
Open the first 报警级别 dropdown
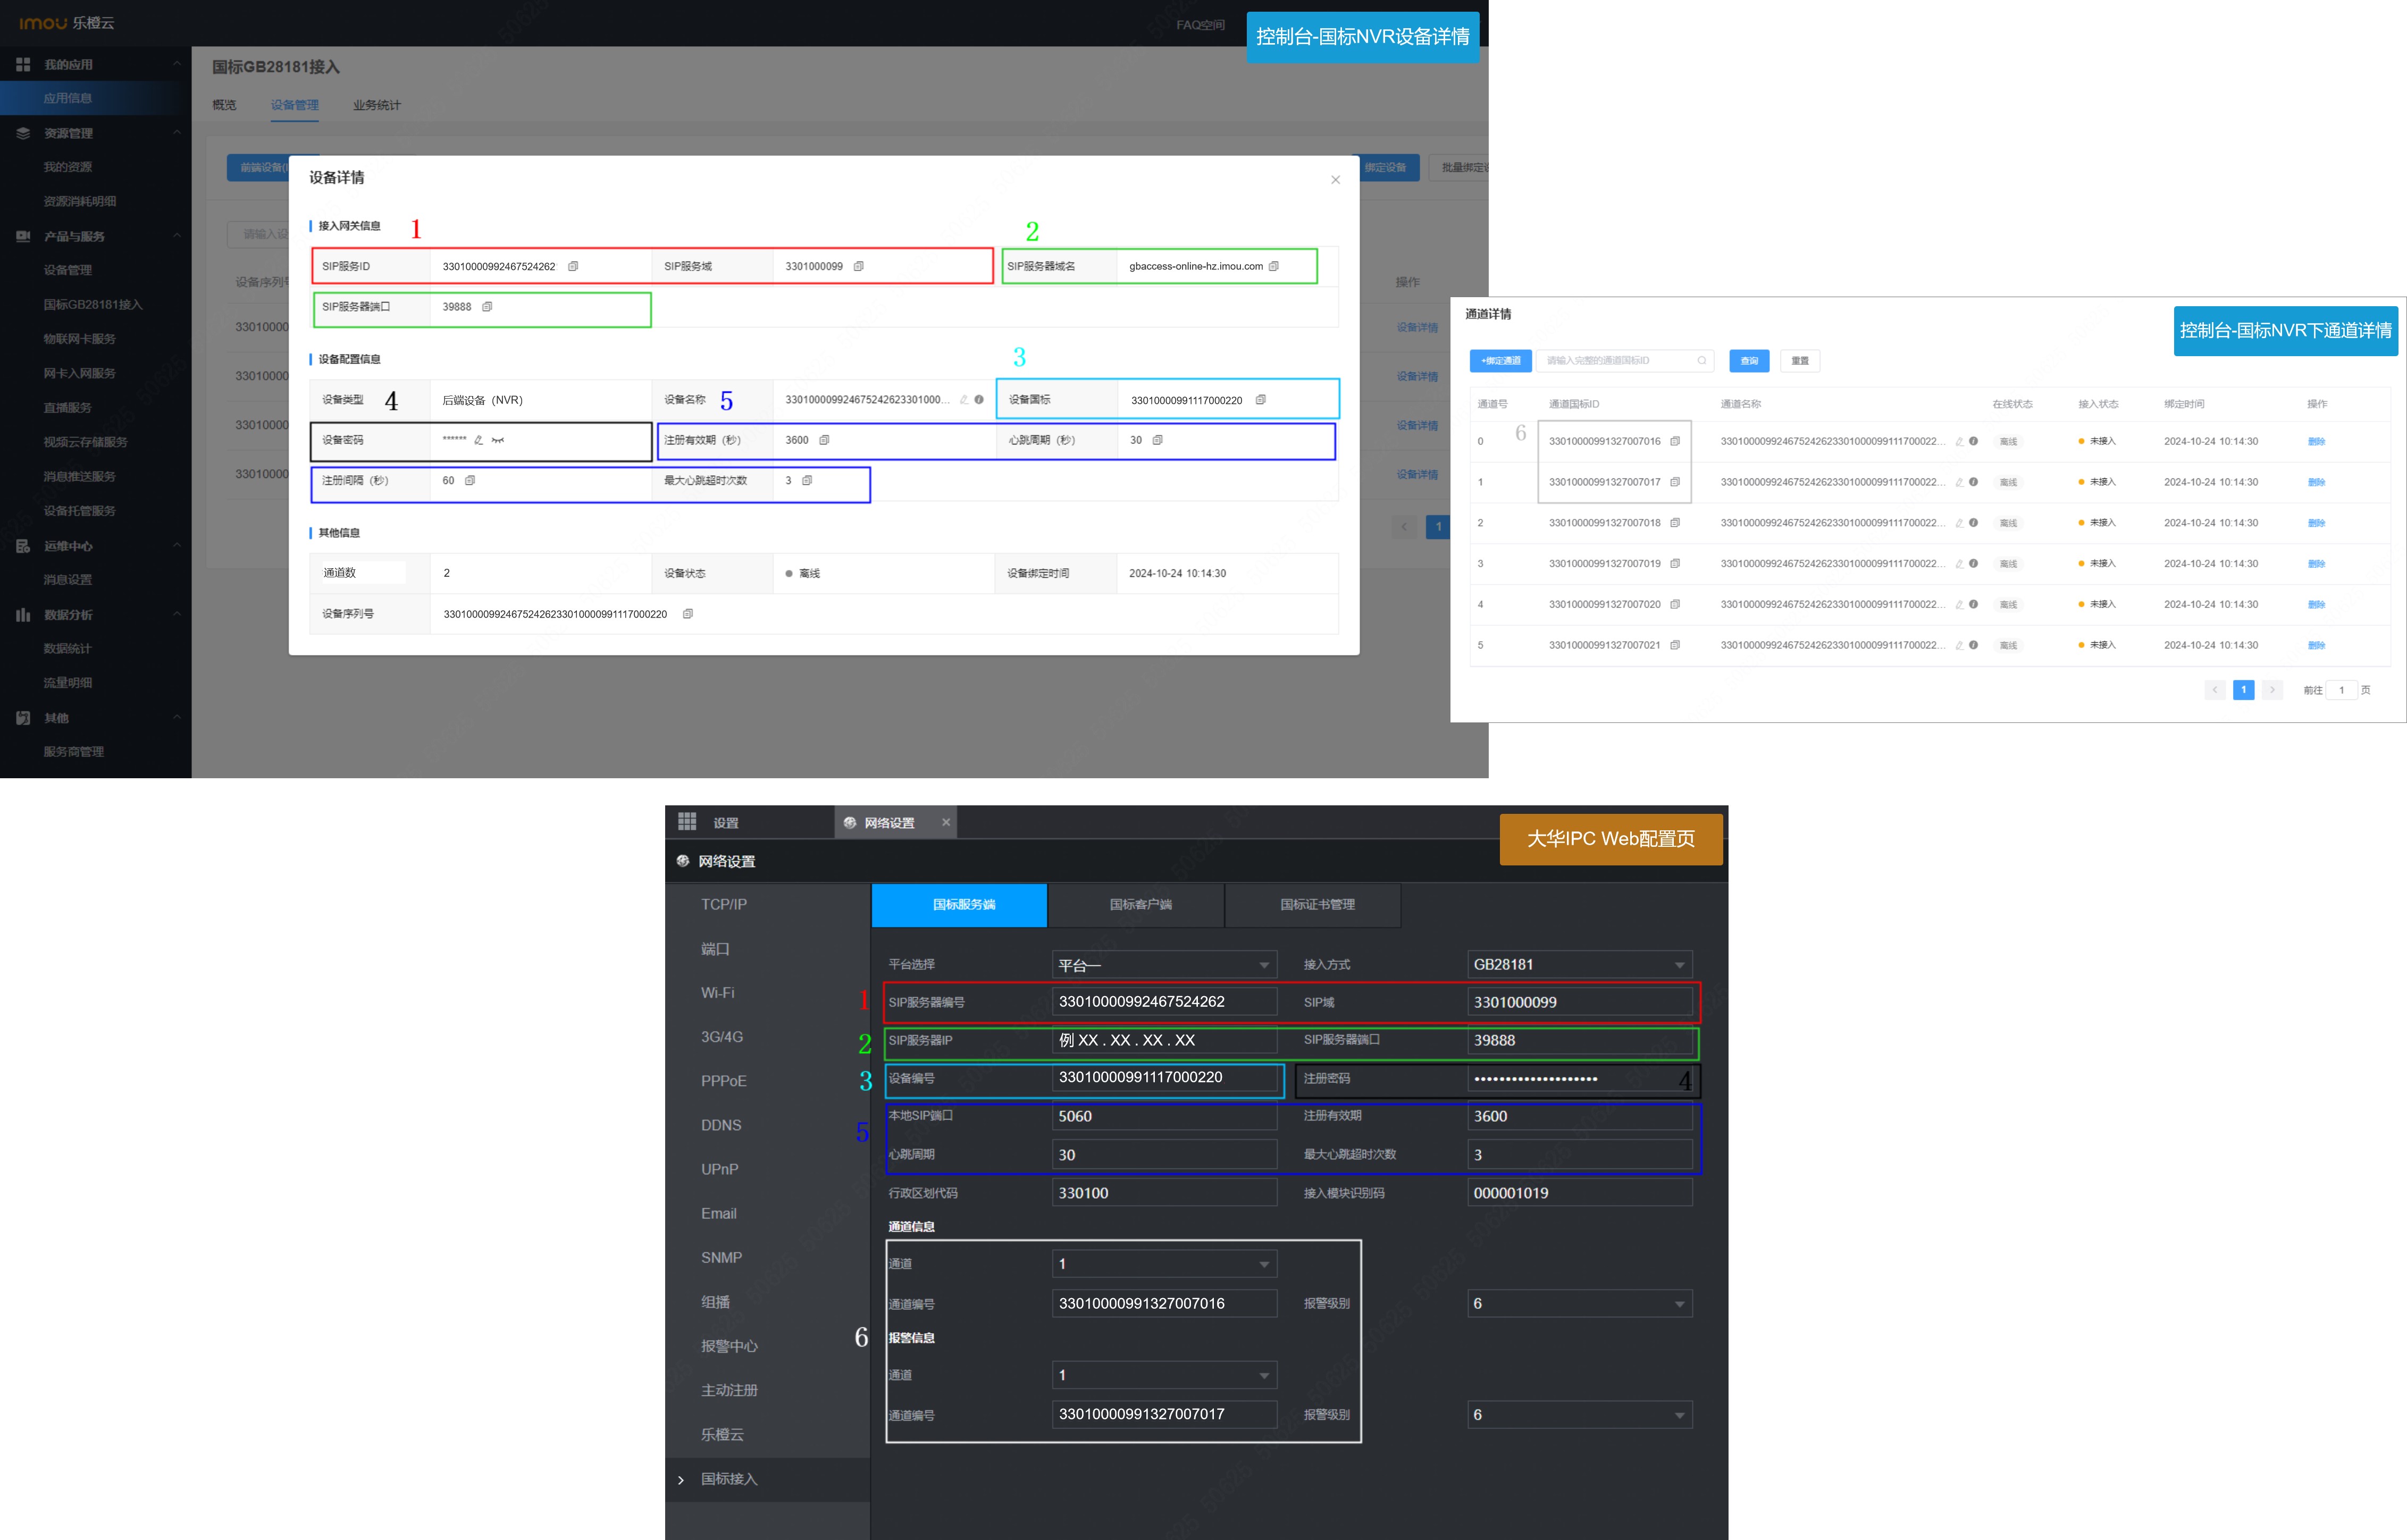1579,1304
